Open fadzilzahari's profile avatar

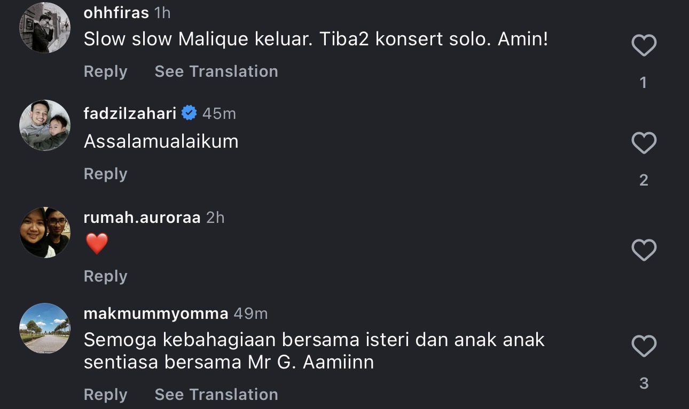[x=45, y=125]
